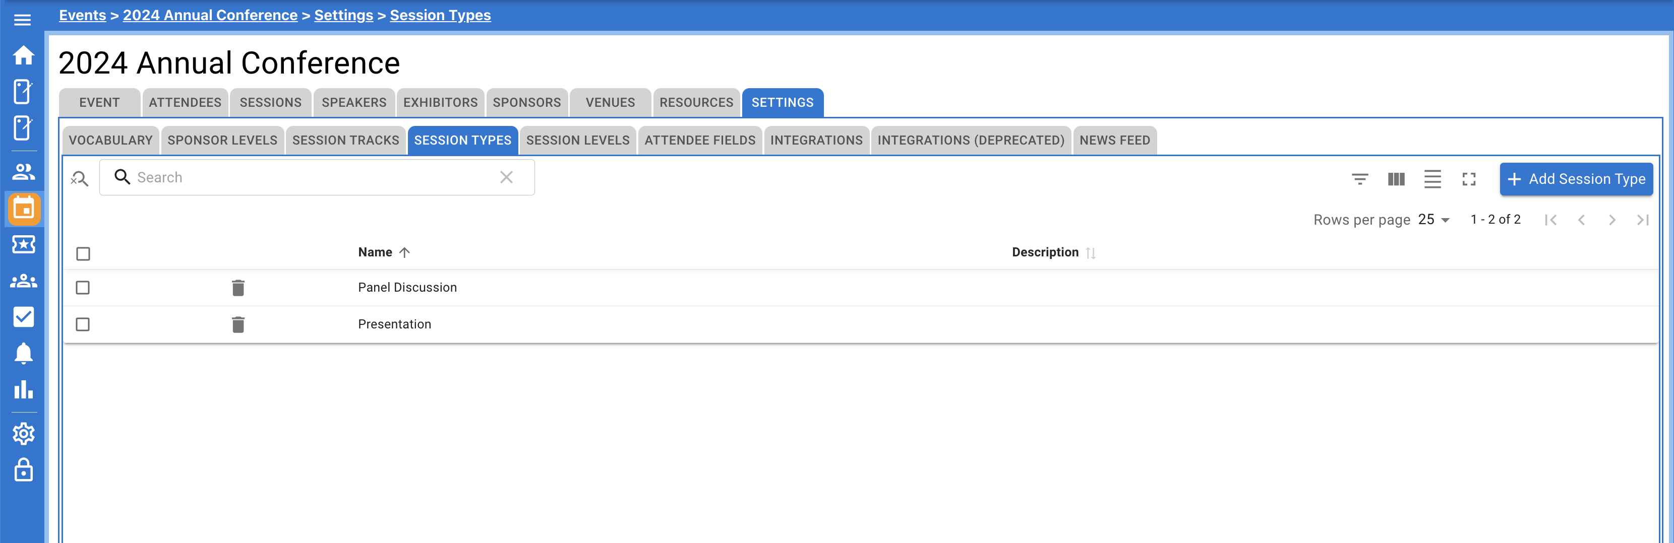Click the fullscreen table icon
The height and width of the screenshot is (543, 1674).
click(x=1469, y=179)
